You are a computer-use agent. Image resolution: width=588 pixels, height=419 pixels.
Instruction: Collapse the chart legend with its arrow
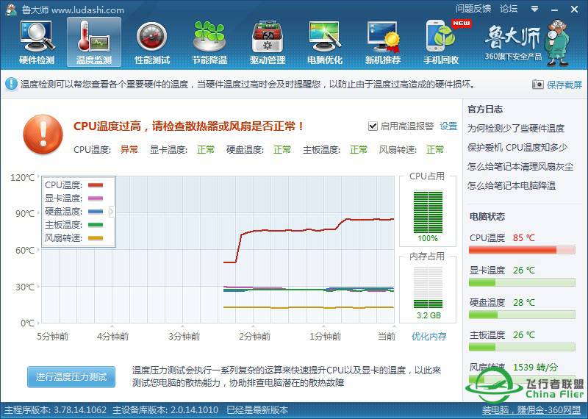pyautogui.click(x=112, y=212)
